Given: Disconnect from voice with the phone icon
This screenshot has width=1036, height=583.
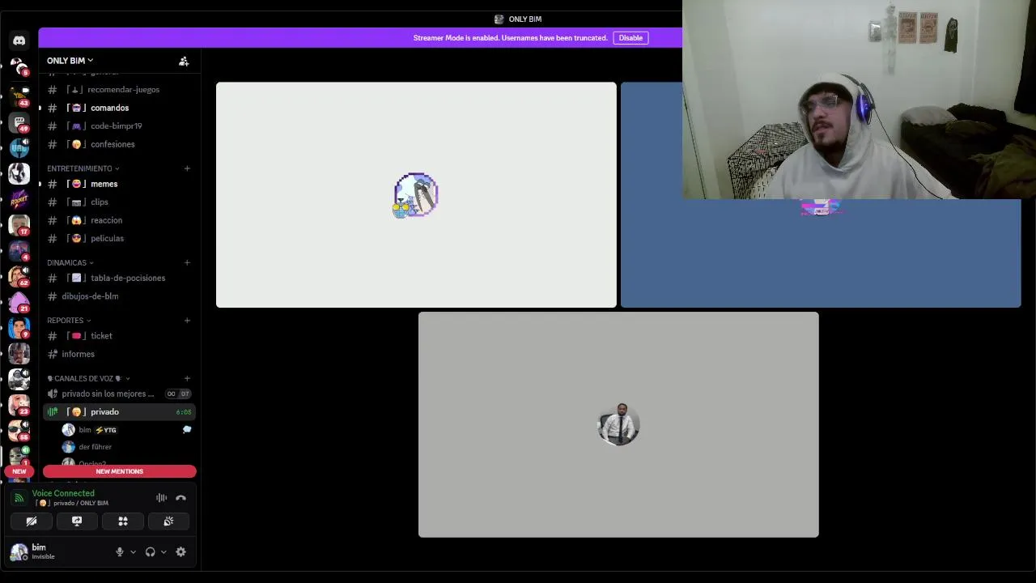Looking at the screenshot, I should [x=180, y=498].
